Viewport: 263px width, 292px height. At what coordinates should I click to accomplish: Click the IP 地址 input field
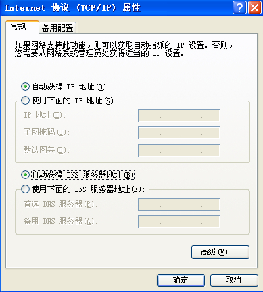pos(179,116)
